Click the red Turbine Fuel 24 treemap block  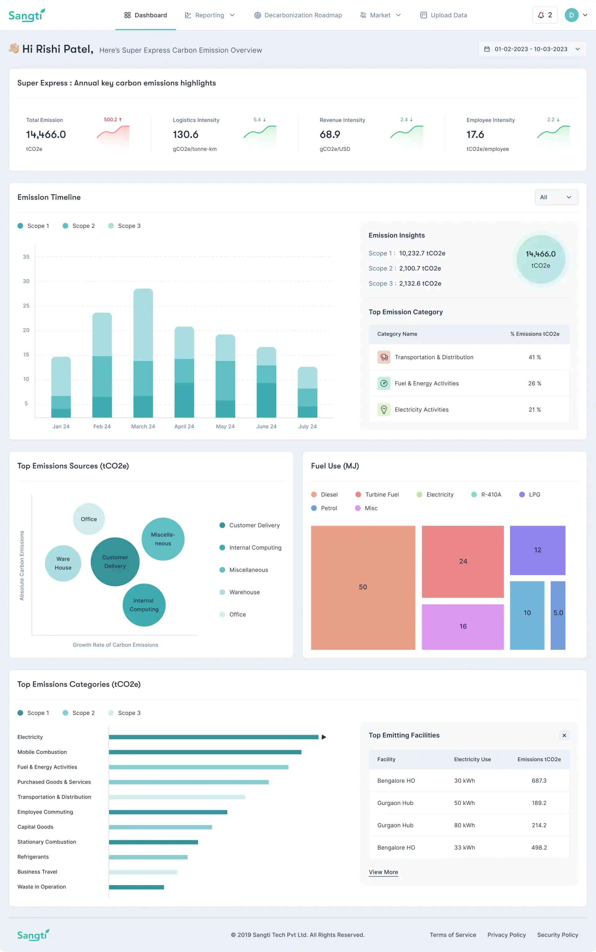(463, 561)
